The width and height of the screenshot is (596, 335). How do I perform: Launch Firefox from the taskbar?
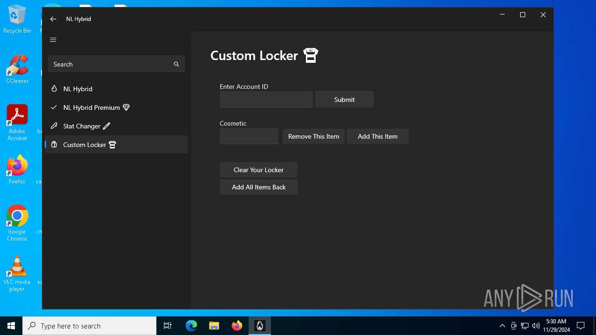pos(237,326)
